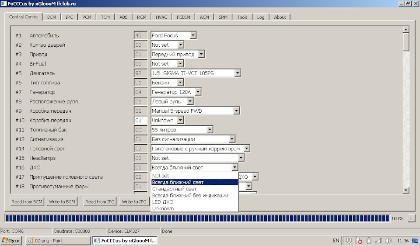Viewport: 420px width, 246px height.
Task: Select the PCM tab
Action: coord(87,17)
